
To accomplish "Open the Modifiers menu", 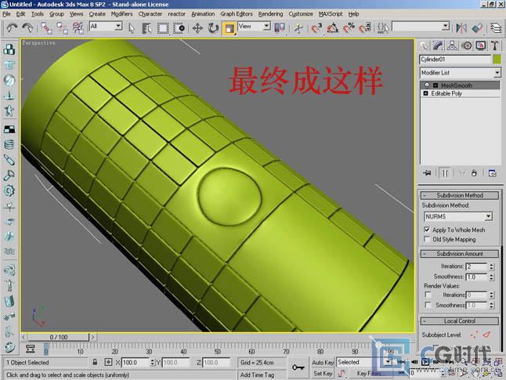I will 121,14.
